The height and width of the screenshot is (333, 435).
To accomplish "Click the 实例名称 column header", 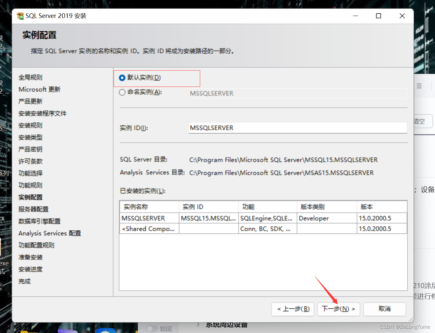I will tap(149, 207).
